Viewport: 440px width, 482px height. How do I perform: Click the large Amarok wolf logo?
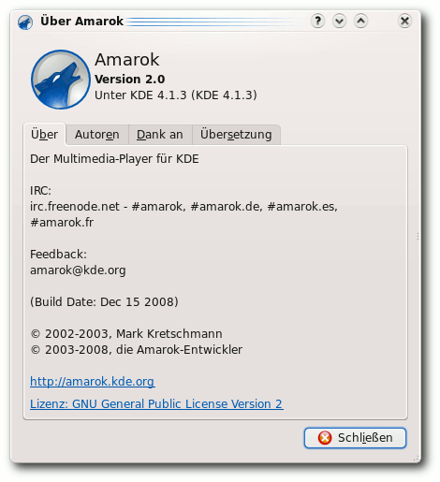61,80
